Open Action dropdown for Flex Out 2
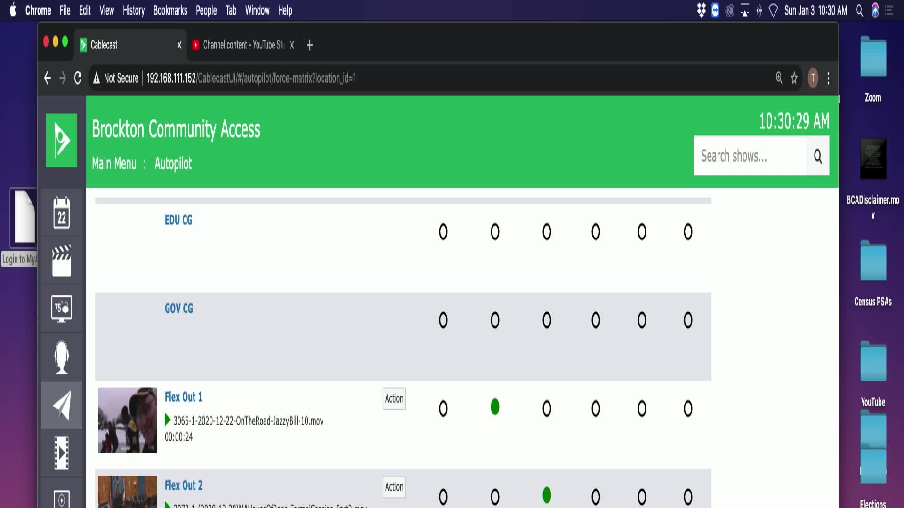904x508 pixels. click(394, 487)
